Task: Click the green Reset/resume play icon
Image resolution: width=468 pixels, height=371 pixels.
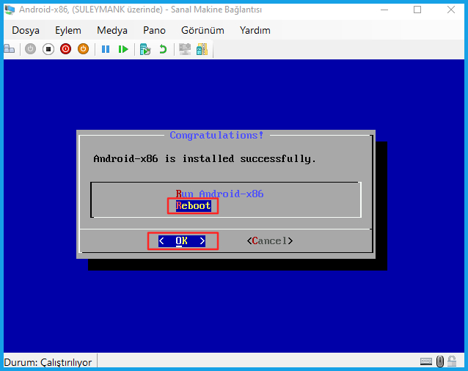Action: [123, 49]
